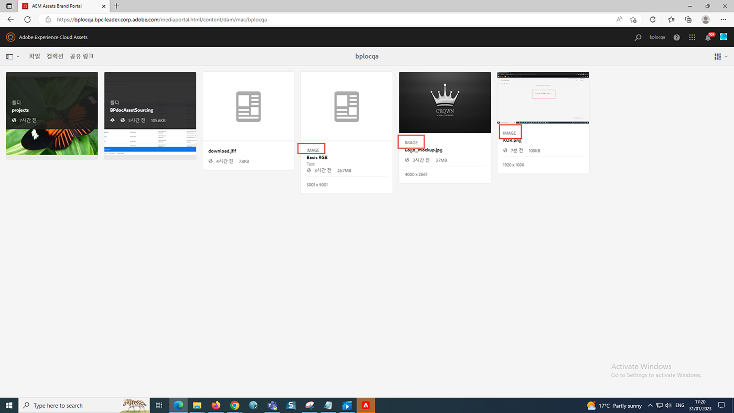
Task: Open Microsoft Edge from the taskbar
Action: coord(178,405)
